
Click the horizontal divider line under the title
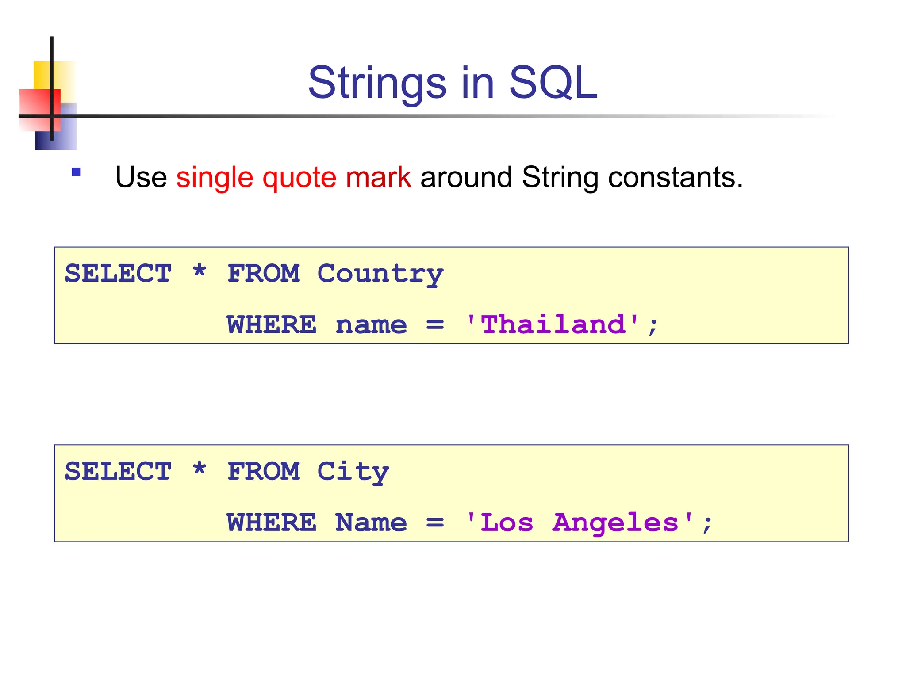(x=427, y=116)
